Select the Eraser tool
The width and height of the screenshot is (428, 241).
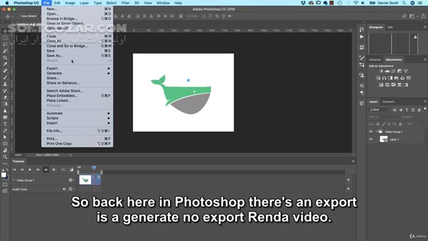[x=5, y=97]
